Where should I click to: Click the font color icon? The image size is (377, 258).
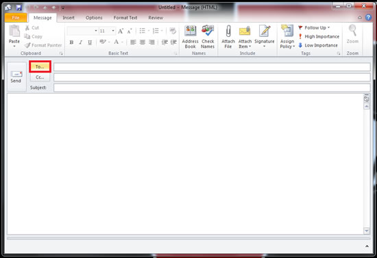pyautogui.click(x=116, y=42)
